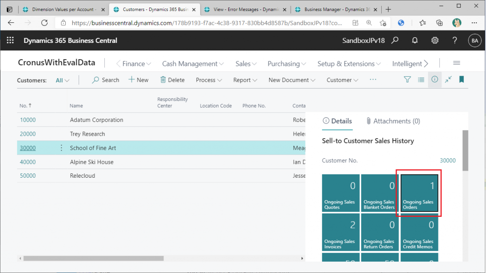The image size is (488, 273).
Task: Open browser settings and more menu
Action: point(474,23)
